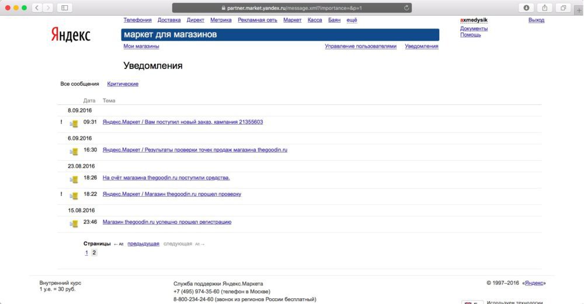The image size is (584, 304).
Task: Click message icon for 16:30 notification
Action: click(74, 151)
